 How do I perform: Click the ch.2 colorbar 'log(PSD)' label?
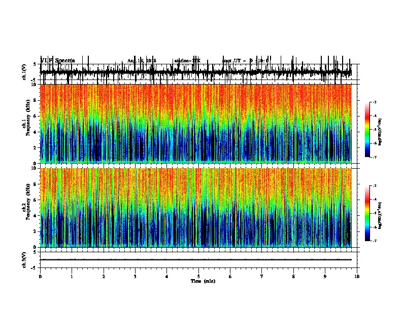[380, 215]
